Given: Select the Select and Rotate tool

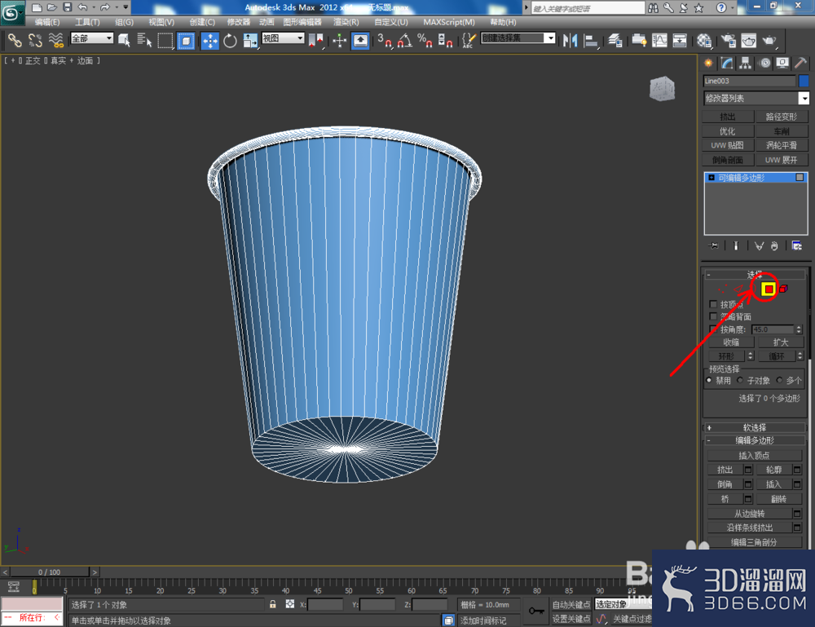Looking at the screenshot, I should (x=231, y=41).
